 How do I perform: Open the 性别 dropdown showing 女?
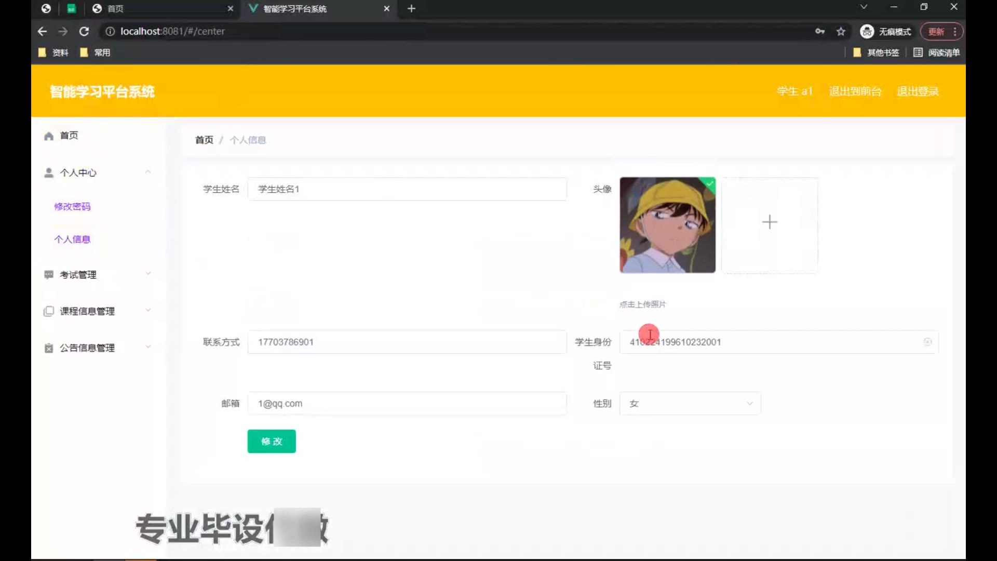[690, 404]
